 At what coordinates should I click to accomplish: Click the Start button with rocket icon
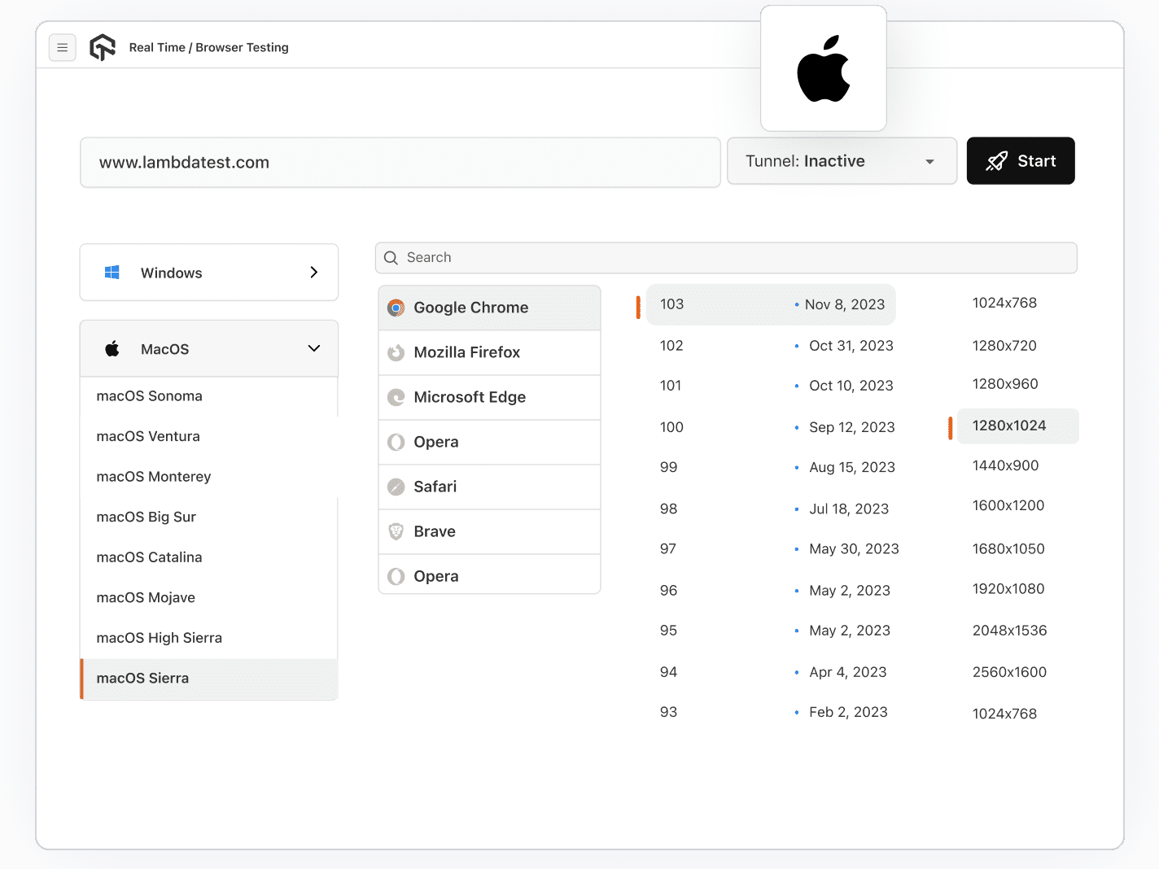point(1021,161)
